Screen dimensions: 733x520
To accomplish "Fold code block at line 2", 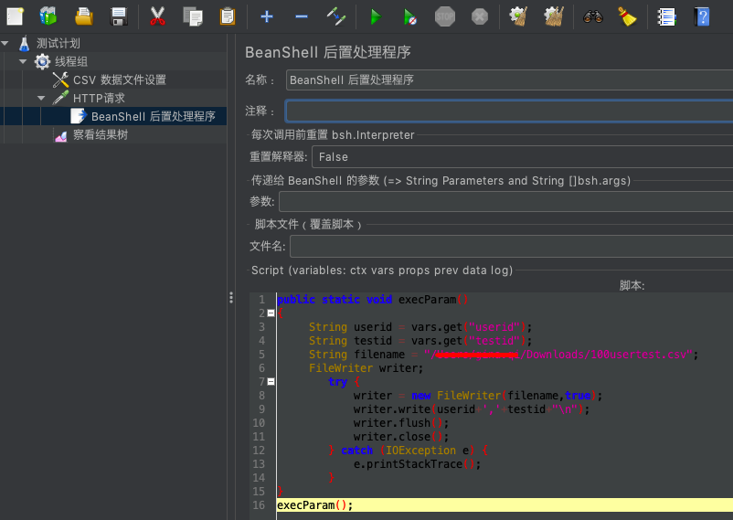I will [271, 313].
